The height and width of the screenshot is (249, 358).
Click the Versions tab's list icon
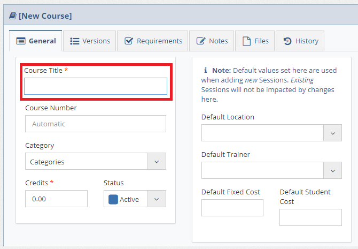[75, 41]
